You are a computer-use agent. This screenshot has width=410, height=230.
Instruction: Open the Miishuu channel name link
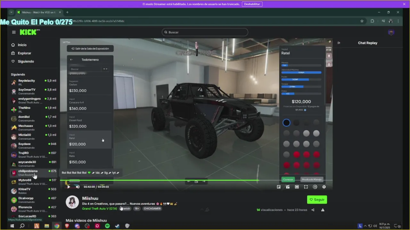tap(90, 198)
